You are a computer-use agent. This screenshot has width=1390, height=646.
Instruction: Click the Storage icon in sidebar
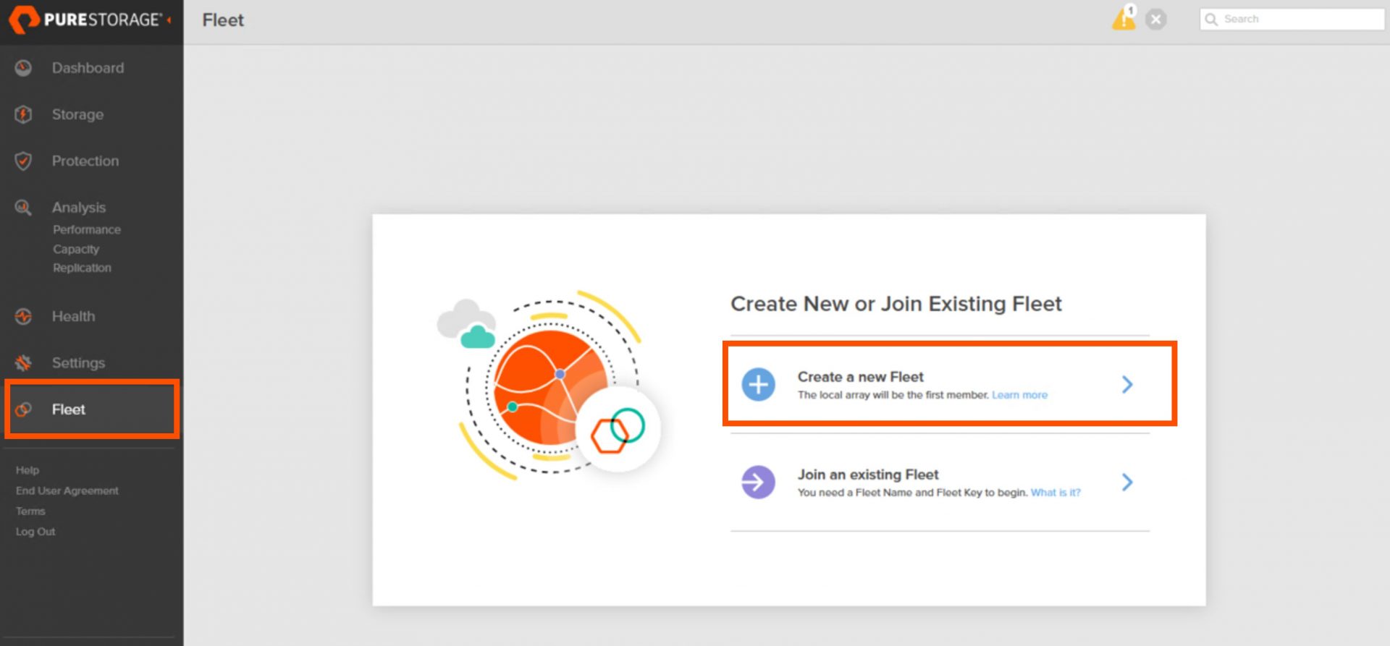click(x=23, y=114)
